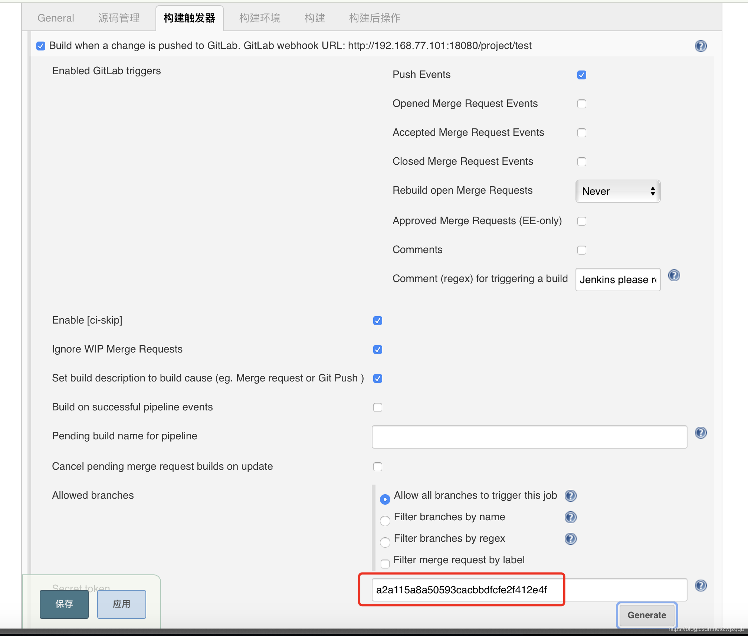Toggle the Comments trigger checkbox
This screenshot has width=748, height=636.
click(x=581, y=250)
